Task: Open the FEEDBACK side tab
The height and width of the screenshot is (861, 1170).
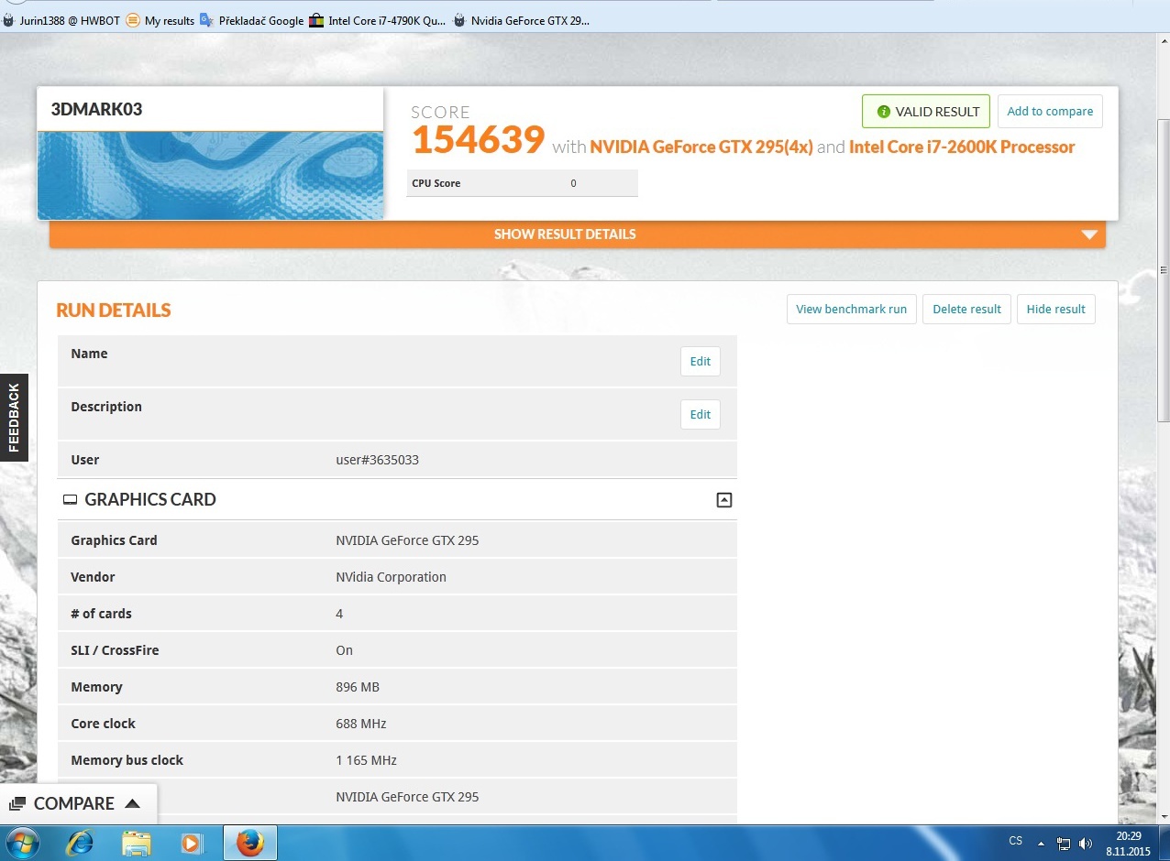Action: (x=14, y=418)
